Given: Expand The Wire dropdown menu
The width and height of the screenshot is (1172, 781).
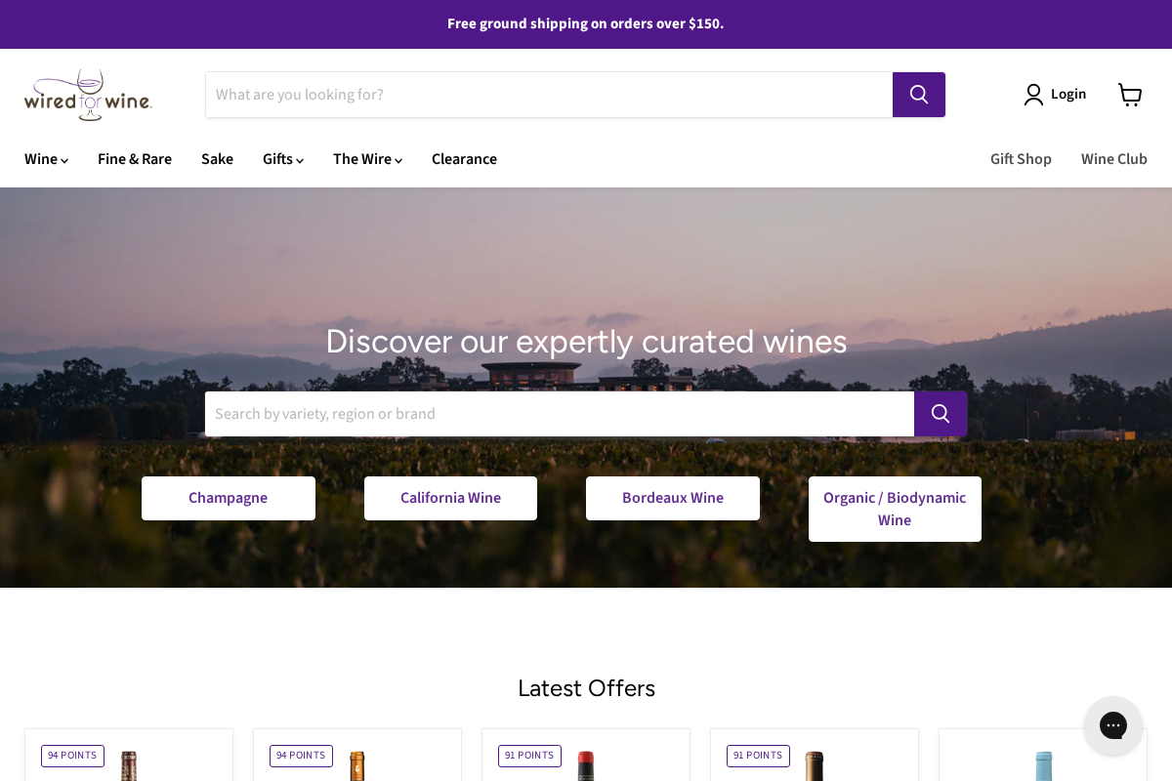Looking at the screenshot, I should pos(367,159).
